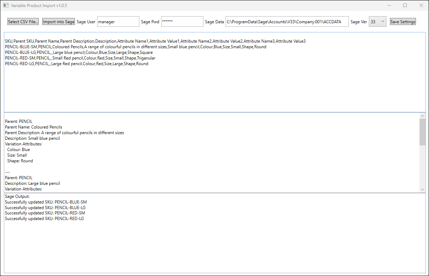Save the current settings

click(403, 22)
